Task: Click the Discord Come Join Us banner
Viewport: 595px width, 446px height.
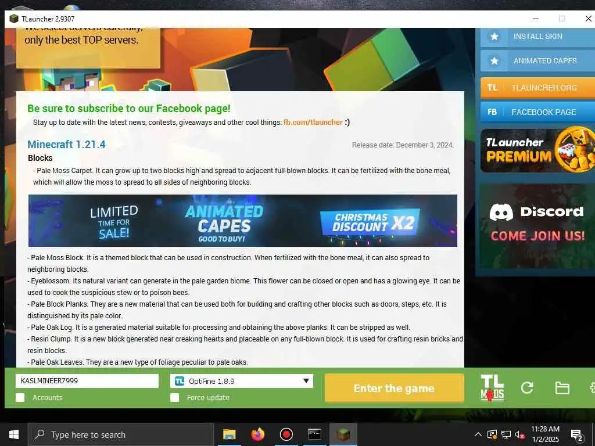Action: (537, 226)
